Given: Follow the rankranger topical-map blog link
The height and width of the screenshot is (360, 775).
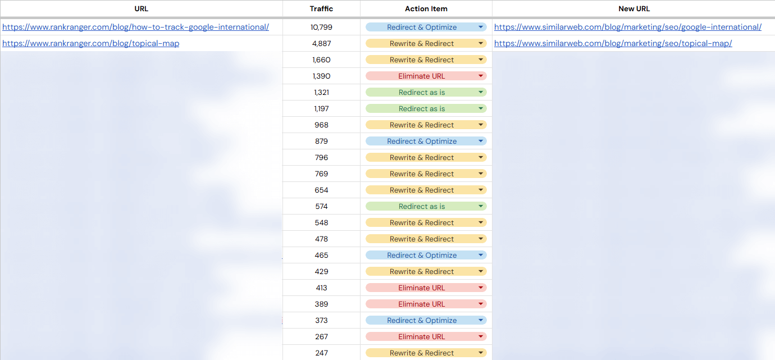Looking at the screenshot, I should pyautogui.click(x=90, y=43).
